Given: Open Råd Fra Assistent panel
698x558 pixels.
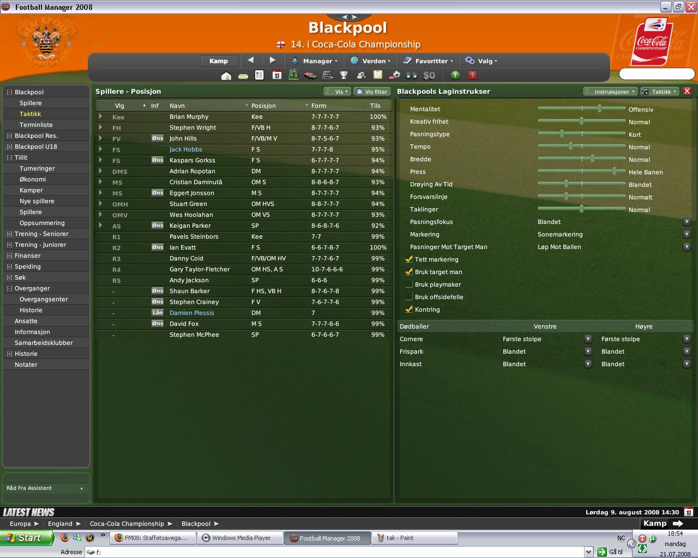Looking at the screenshot, I should coord(46,488).
